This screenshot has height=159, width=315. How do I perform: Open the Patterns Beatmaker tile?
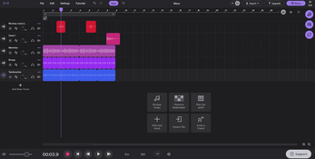pyautogui.click(x=179, y=102)
